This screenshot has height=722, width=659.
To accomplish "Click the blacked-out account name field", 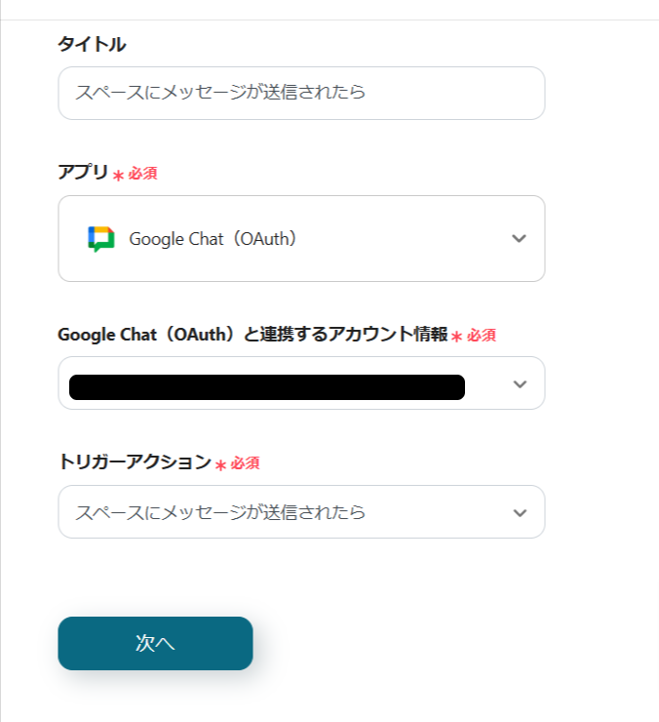I will pyautogui.click(x=266, y=387).
